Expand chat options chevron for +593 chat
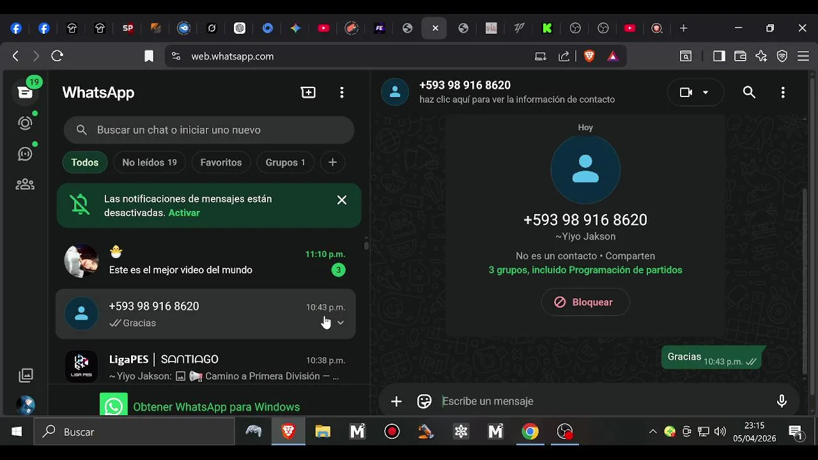 [341, 323]
